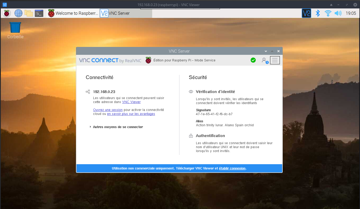This screenshot has width=360, height=209.
Task: Click the Édition pour Raspberry Pi - Mode Service text
Action: (x=184, y=60)
